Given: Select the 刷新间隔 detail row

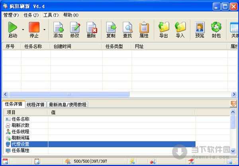Looking at the screenshot, I should click(100, 138).
